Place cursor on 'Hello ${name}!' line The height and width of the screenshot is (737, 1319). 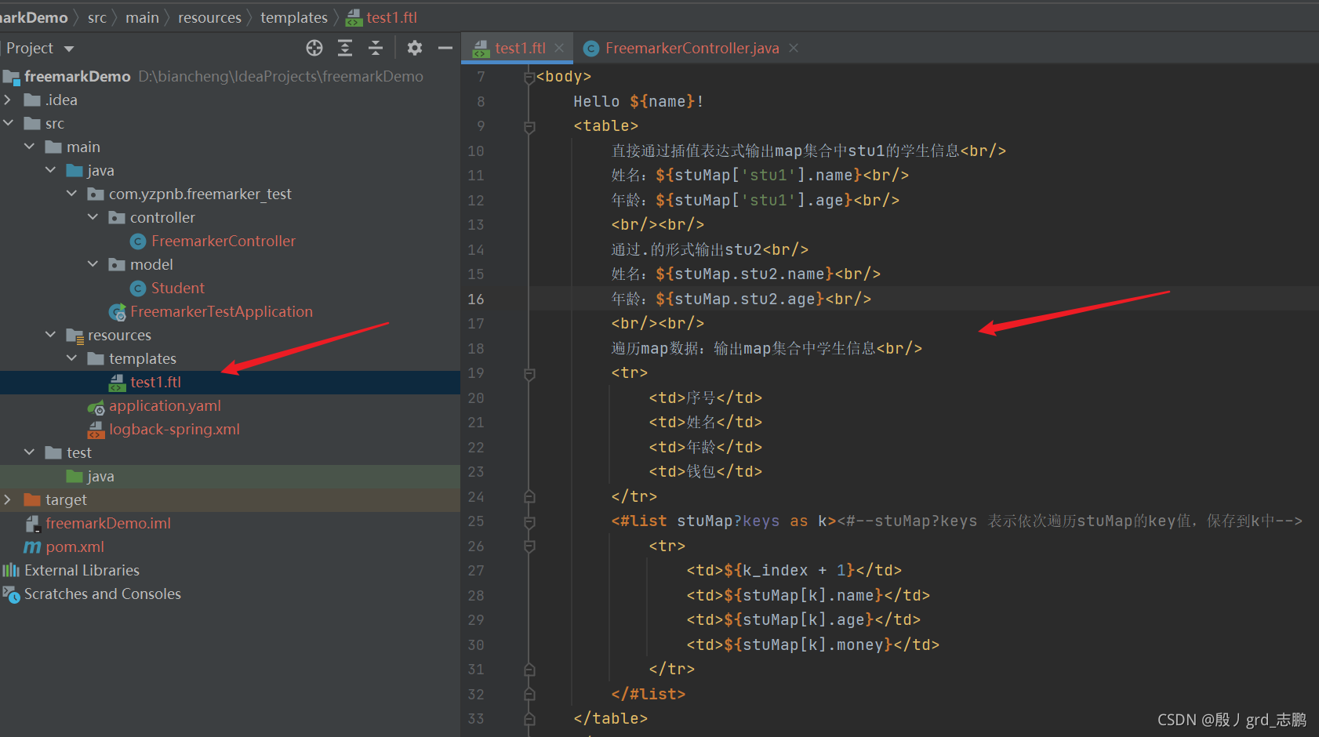coord(638,101)
